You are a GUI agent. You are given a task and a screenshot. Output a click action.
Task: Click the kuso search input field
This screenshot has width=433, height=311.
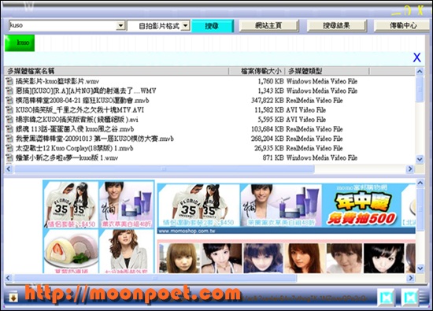[62, 26]
